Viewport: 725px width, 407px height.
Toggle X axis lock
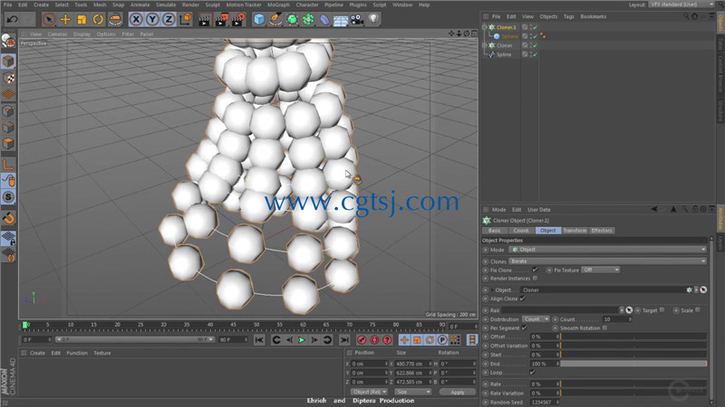[x=135, y=19]
